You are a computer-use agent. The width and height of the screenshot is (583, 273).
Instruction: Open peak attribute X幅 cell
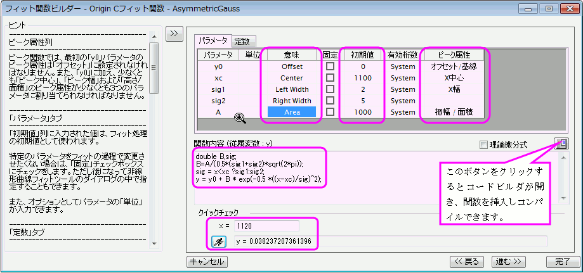(454, 89)
